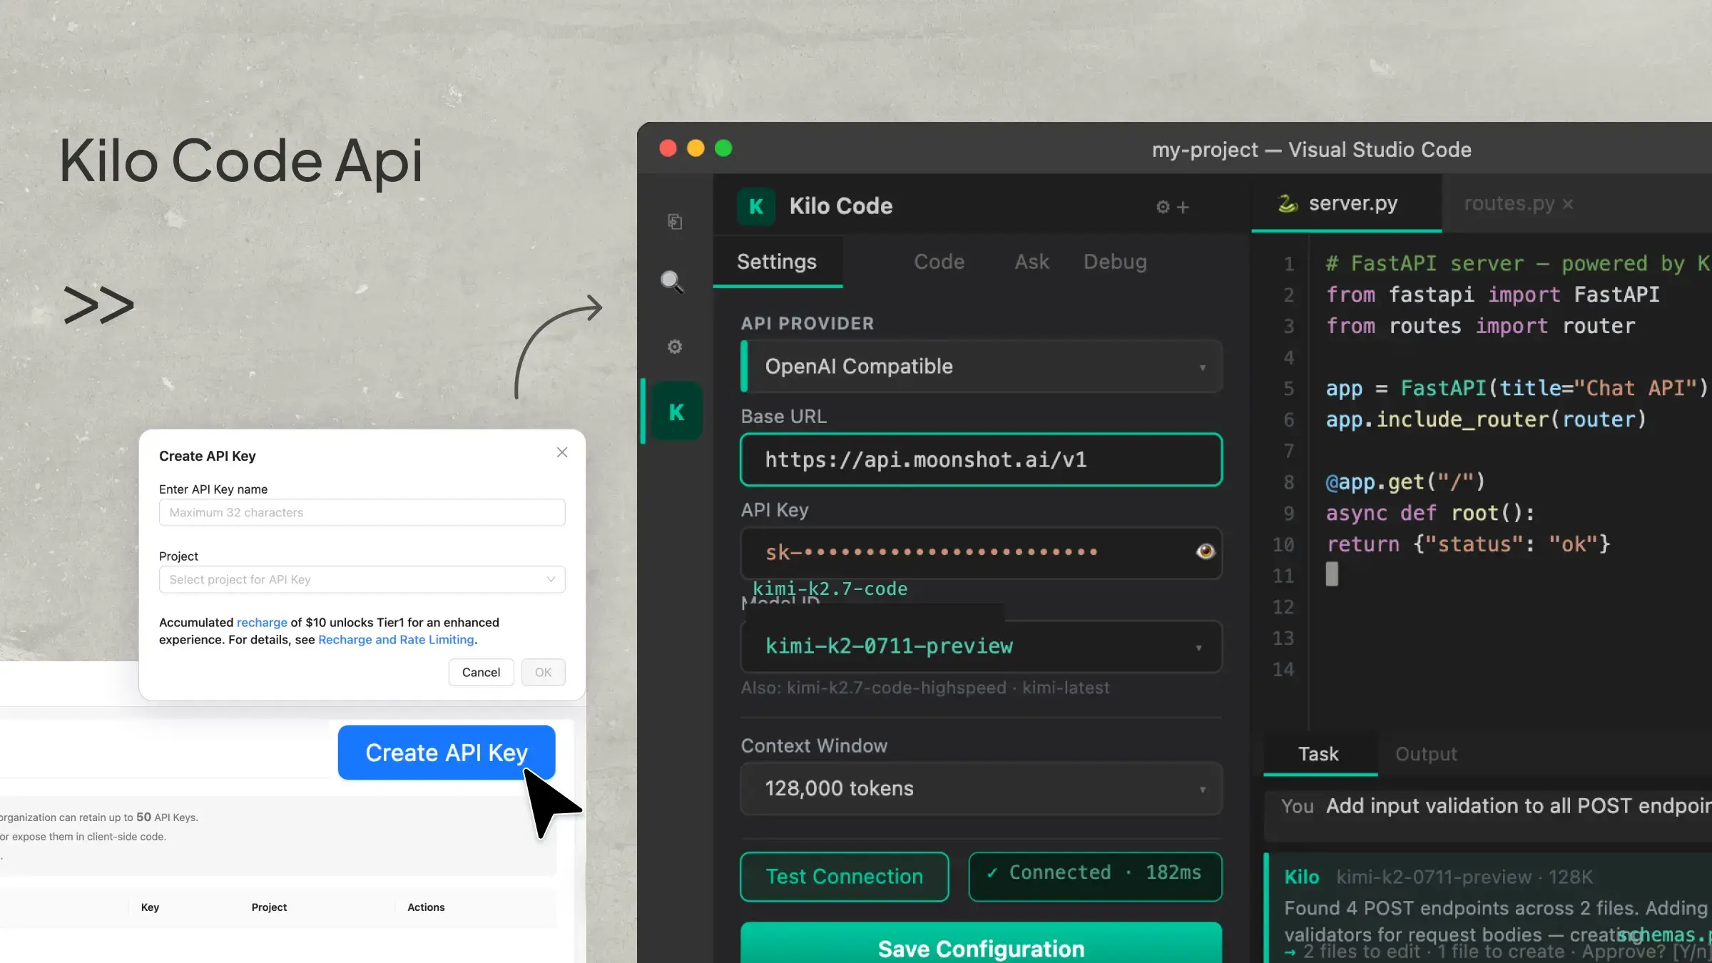This screenshot has height=963, width=1712.
Task: Reveal the API key with eye icon
Action: tap(1206, 551)
